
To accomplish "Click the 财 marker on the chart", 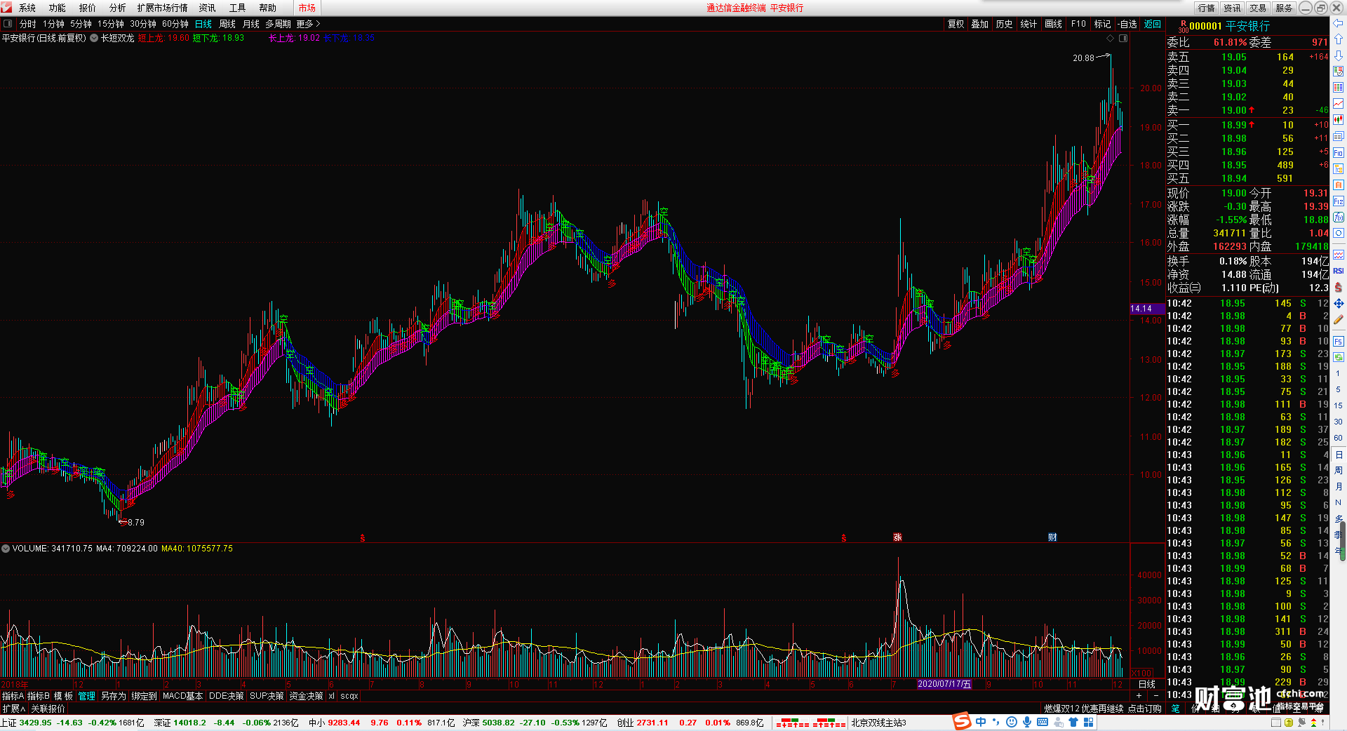I will click(x=1052, y=537).
